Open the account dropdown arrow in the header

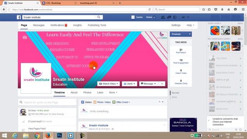(x=188, y=17)
